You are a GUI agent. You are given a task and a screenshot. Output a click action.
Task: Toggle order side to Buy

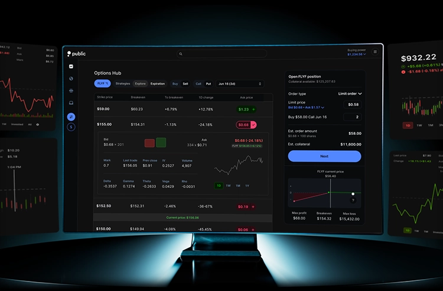tap(175, 84)
